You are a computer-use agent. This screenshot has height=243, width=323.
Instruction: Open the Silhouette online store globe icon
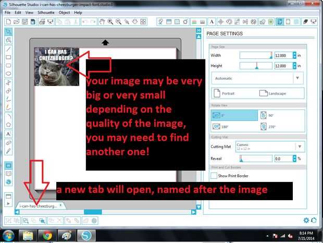tap(8, 182)
